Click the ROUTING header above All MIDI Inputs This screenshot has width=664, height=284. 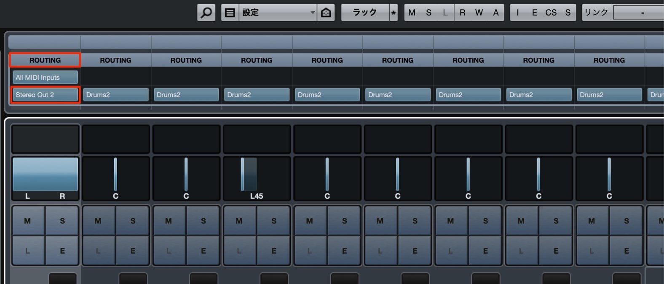45,60
